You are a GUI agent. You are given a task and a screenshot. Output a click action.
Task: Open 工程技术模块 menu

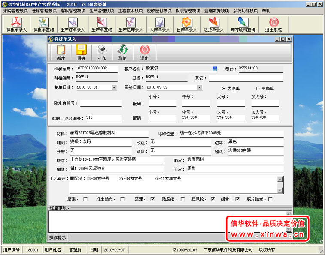tap(131, 11)
